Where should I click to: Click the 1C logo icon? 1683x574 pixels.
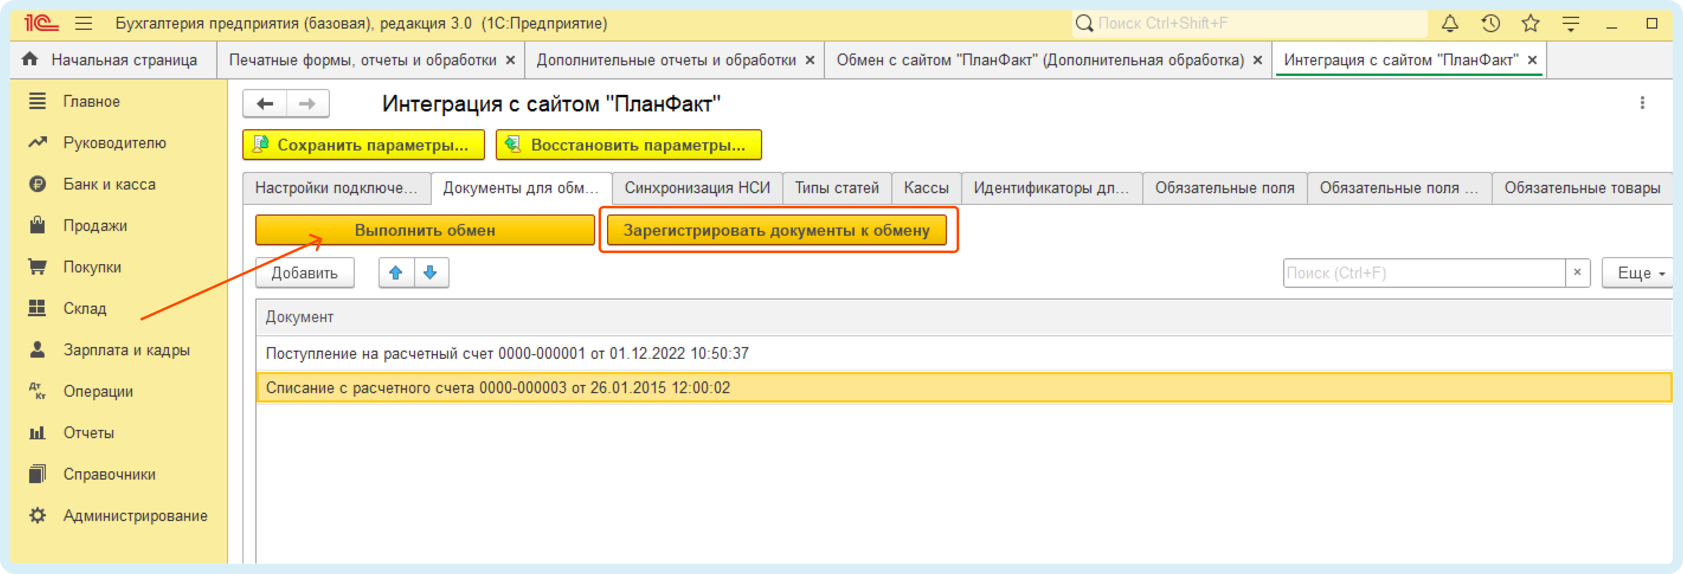[41, 23]
